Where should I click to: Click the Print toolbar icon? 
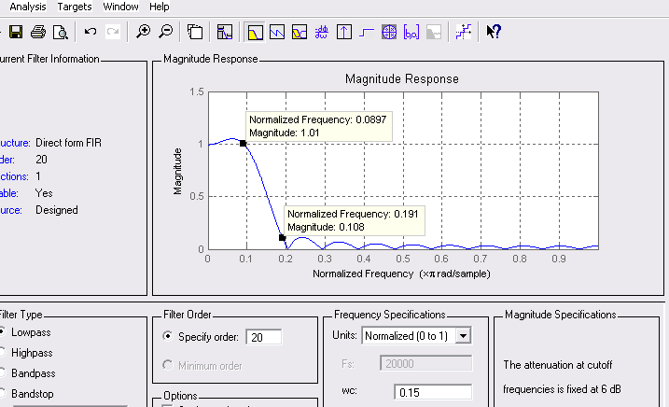tap(38, 32)
